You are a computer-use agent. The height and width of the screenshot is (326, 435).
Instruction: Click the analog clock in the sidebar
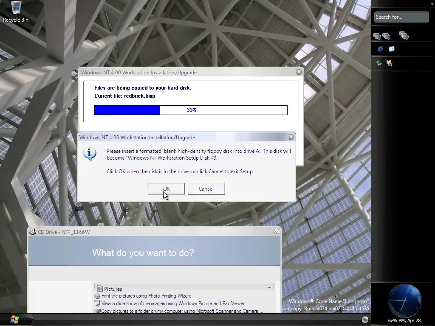[404, 301]
